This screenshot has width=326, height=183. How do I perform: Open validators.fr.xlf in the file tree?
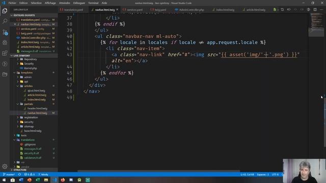34,158
